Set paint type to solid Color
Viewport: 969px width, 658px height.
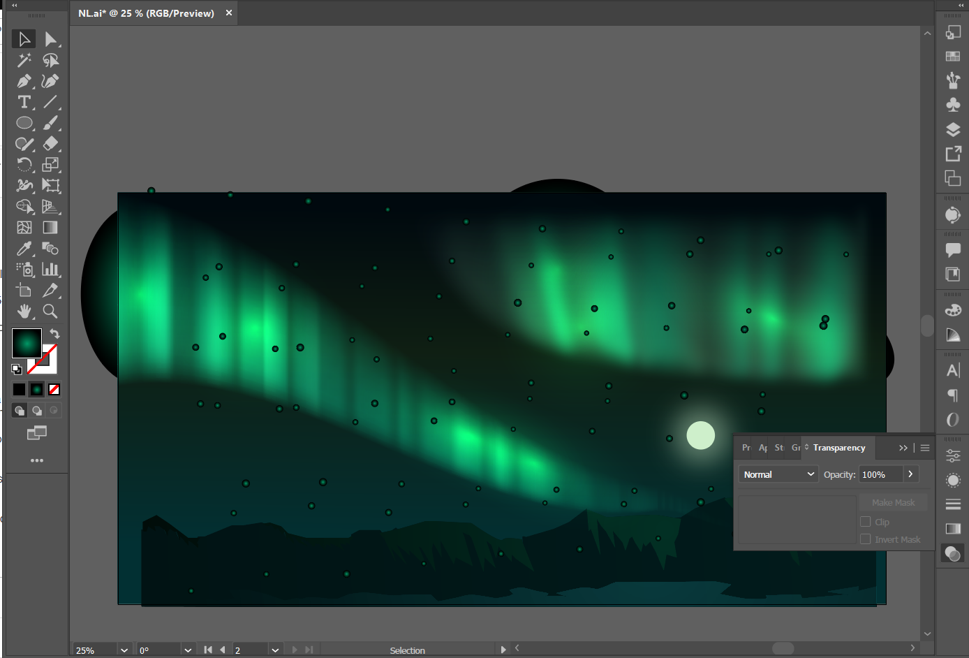coord(19,390)
